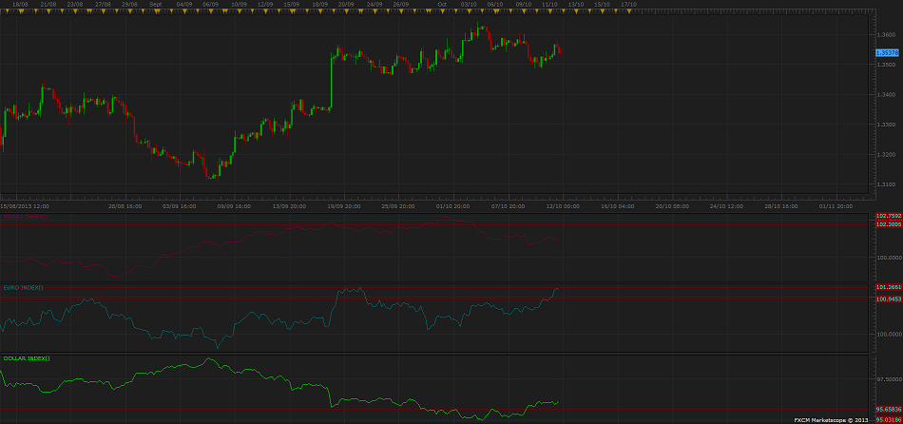
Task: Click the Oct label on top date axis
Action: coord(442,5)
